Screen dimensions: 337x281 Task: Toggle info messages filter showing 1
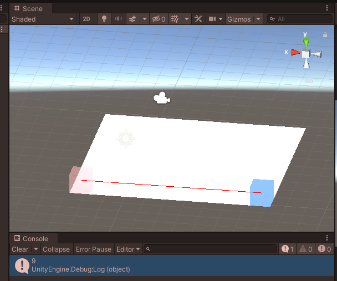[x=287, y=249]
